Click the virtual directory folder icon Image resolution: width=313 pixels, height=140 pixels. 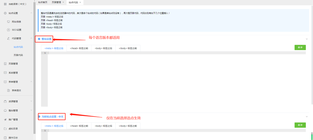[x=5, y=129]
